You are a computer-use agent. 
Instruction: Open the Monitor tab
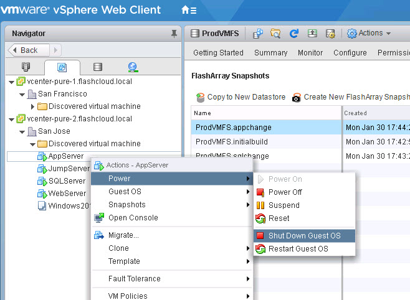point(310,53)
